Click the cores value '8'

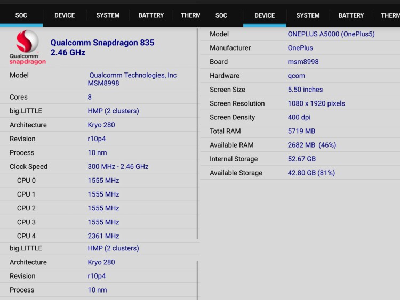coord(90,97)
